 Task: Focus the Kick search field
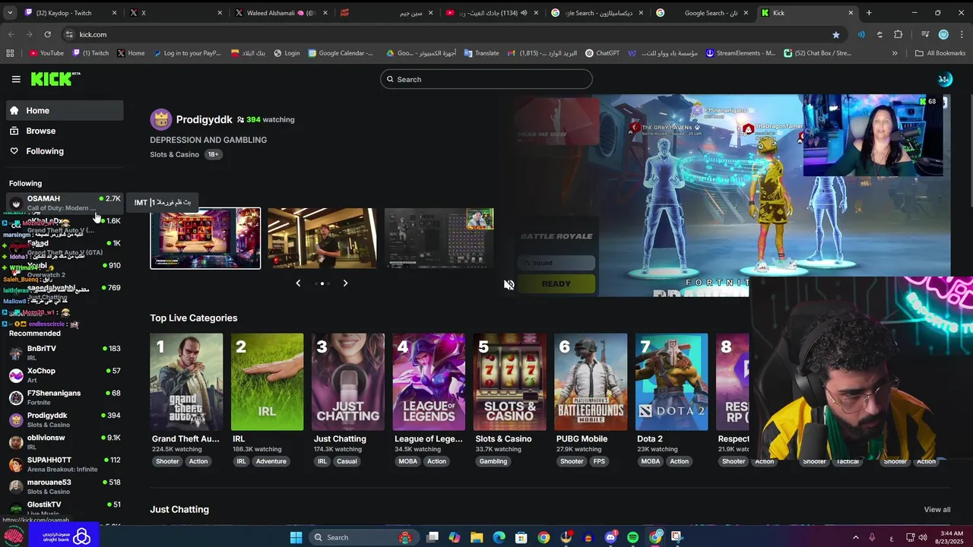coord(486,79)
